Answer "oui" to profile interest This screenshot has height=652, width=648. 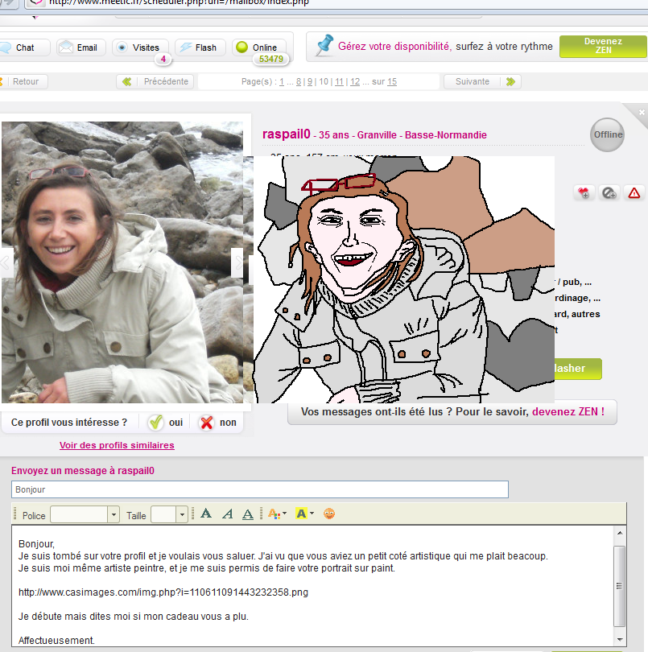[x=166, y=423]
